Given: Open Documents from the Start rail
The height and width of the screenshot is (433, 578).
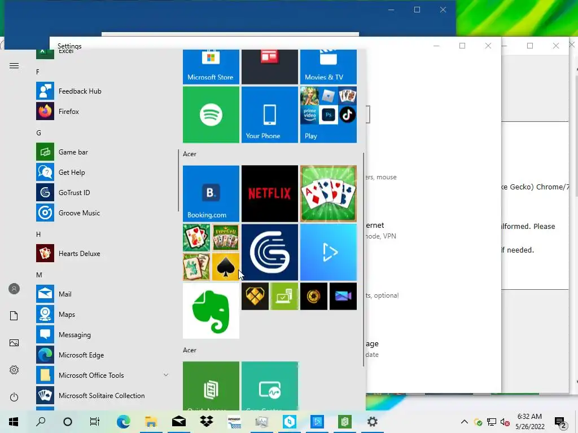Looking at the screenshot, I should click(x=14, y=316).
